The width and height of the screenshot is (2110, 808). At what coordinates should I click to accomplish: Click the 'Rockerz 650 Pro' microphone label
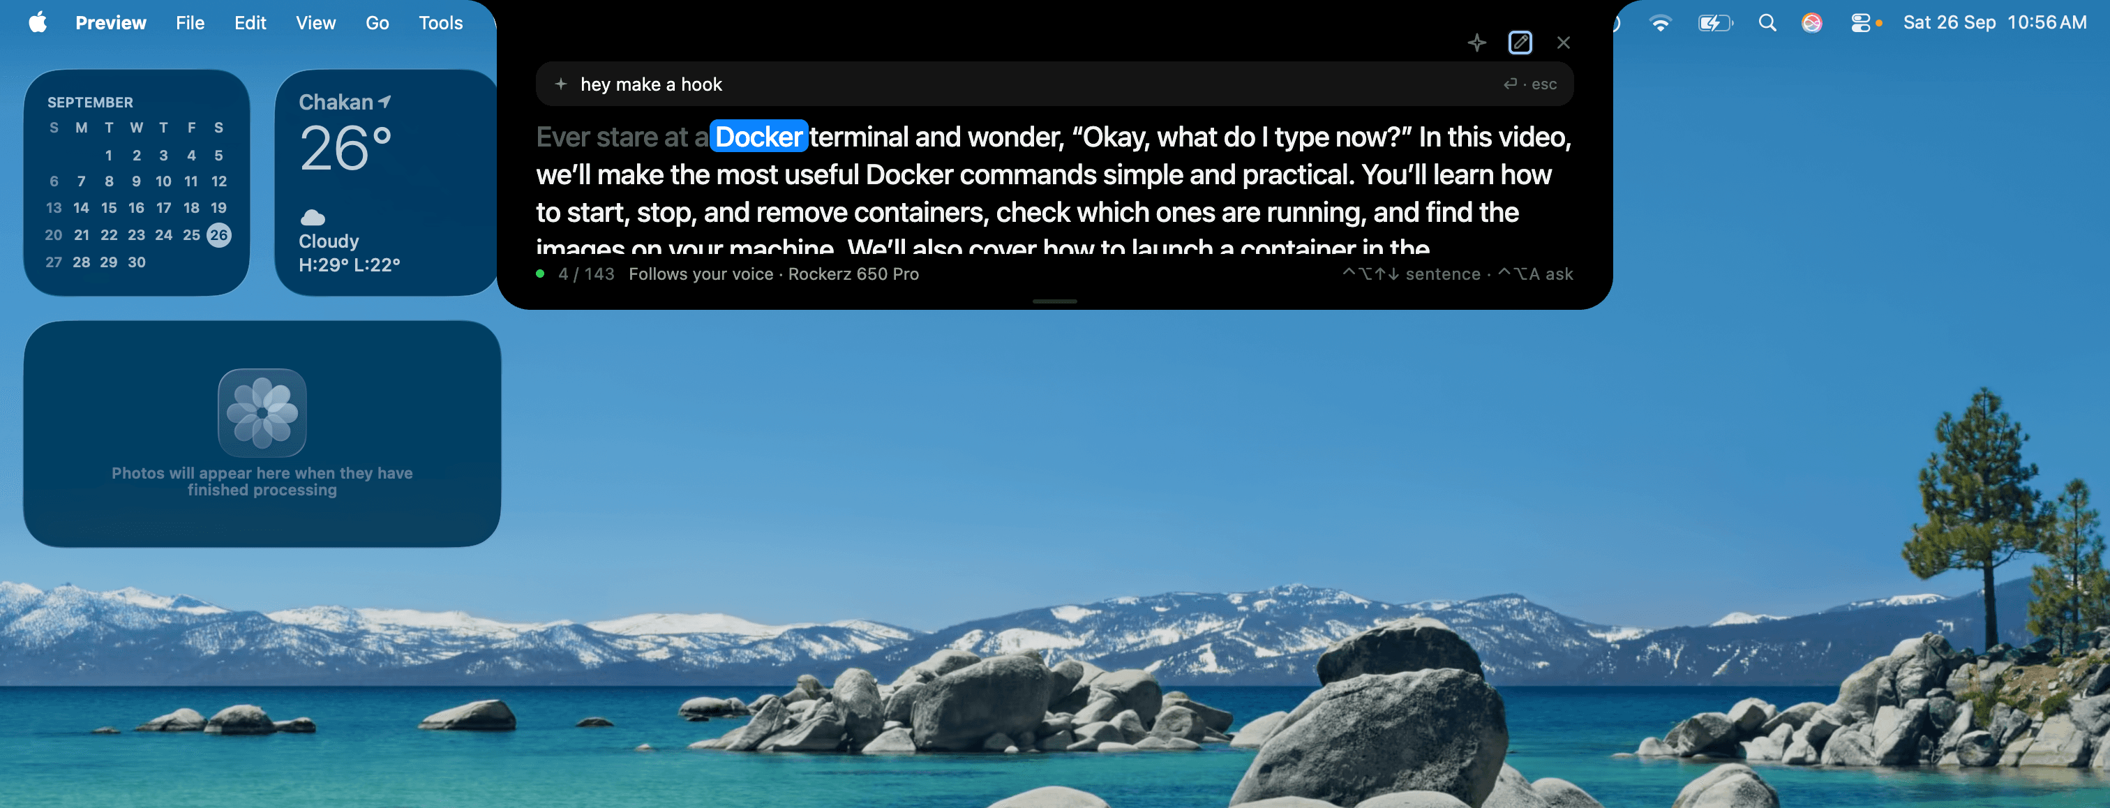[853, 274]
